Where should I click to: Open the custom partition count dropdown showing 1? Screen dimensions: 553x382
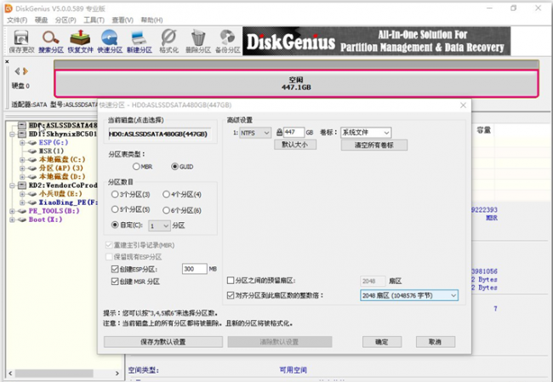[159, 225]
